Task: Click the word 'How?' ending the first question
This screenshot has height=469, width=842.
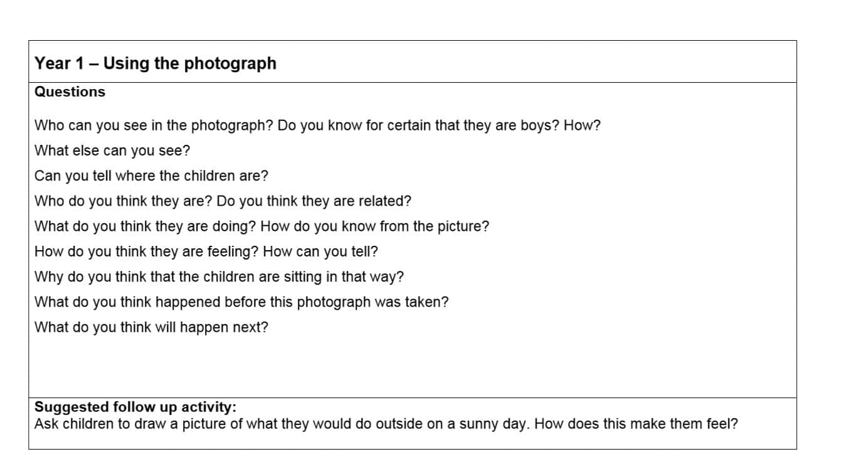Action: pyautogui.click(x=582, y=125)
